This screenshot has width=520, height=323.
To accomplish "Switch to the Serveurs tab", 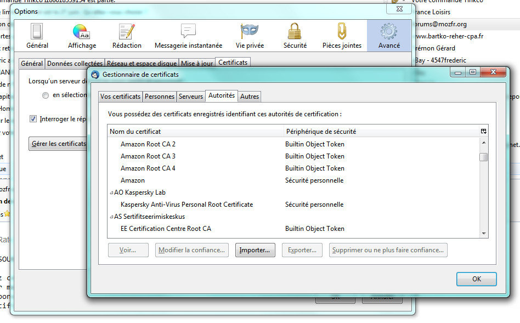I will point(191,97).
